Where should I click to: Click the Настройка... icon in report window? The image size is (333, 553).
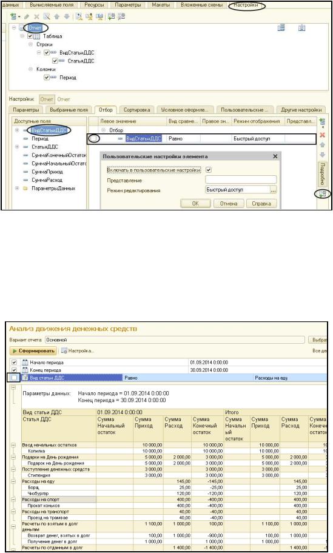point(64,350)
